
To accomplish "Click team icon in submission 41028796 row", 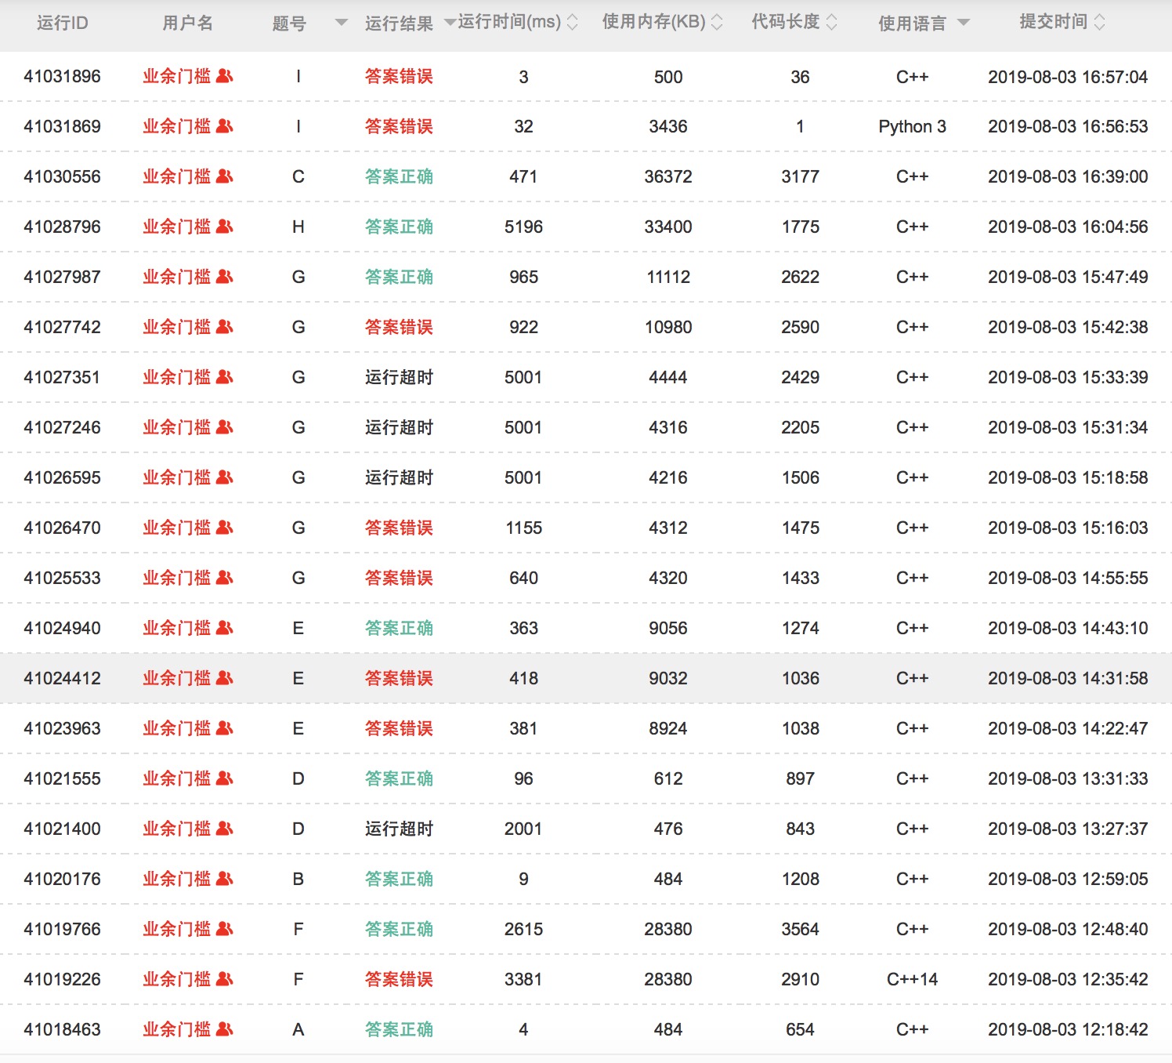I will click(224, 227).
